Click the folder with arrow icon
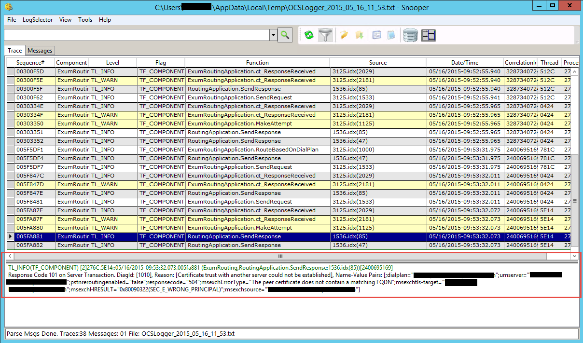583x343 pixels. click(359, 35)
